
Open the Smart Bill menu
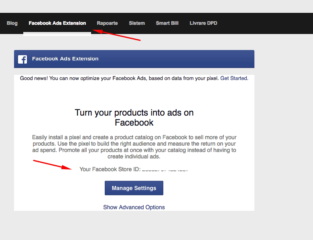[x=167, y=23]
